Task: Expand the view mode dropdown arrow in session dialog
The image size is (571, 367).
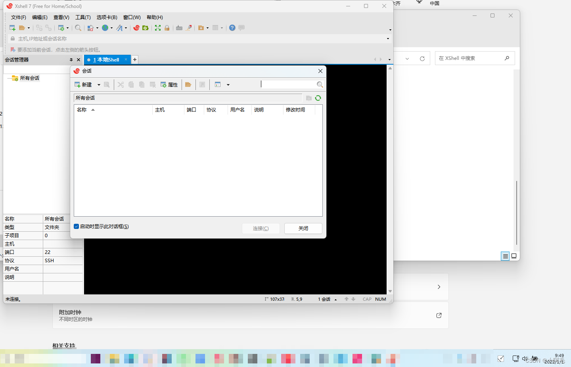Action: (228, 85)
